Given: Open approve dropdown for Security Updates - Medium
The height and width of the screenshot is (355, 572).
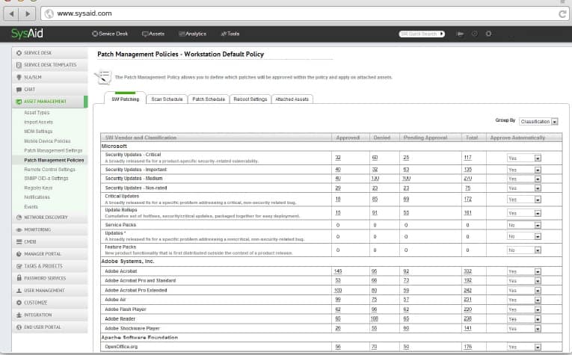Looking at the screenshot, I should click(524, 179).
